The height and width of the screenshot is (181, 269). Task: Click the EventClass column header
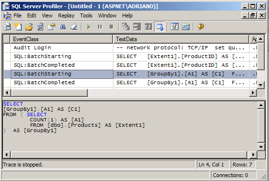62,39
